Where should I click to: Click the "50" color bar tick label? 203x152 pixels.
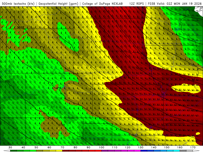tap(36, 147)
